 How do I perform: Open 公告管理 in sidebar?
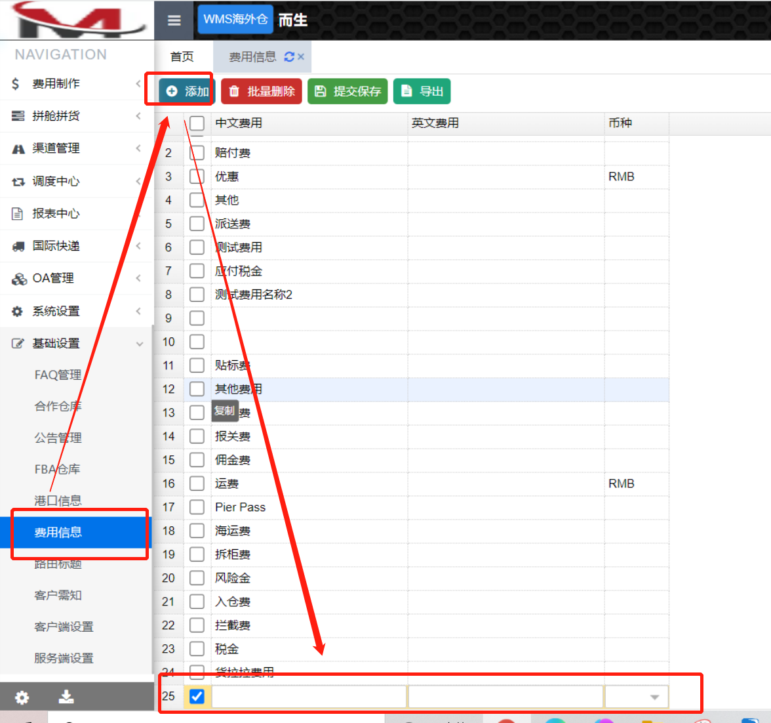point(58,438)
